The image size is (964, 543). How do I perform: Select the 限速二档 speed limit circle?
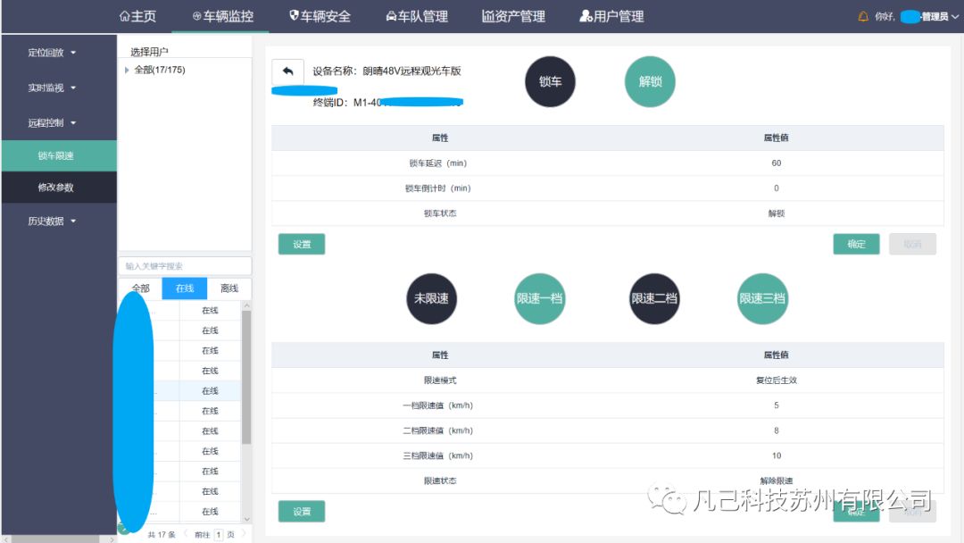(x=654, y=298)
